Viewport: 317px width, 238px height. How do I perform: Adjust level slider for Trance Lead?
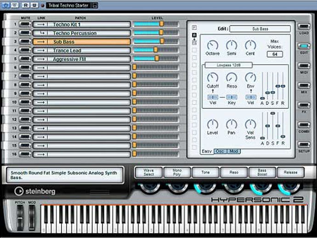155,50
